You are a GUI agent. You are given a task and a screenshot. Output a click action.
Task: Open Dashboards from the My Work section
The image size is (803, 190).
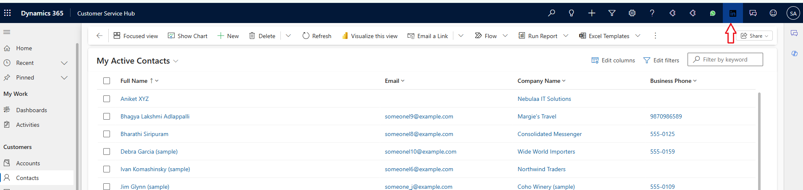coord(31,110)
